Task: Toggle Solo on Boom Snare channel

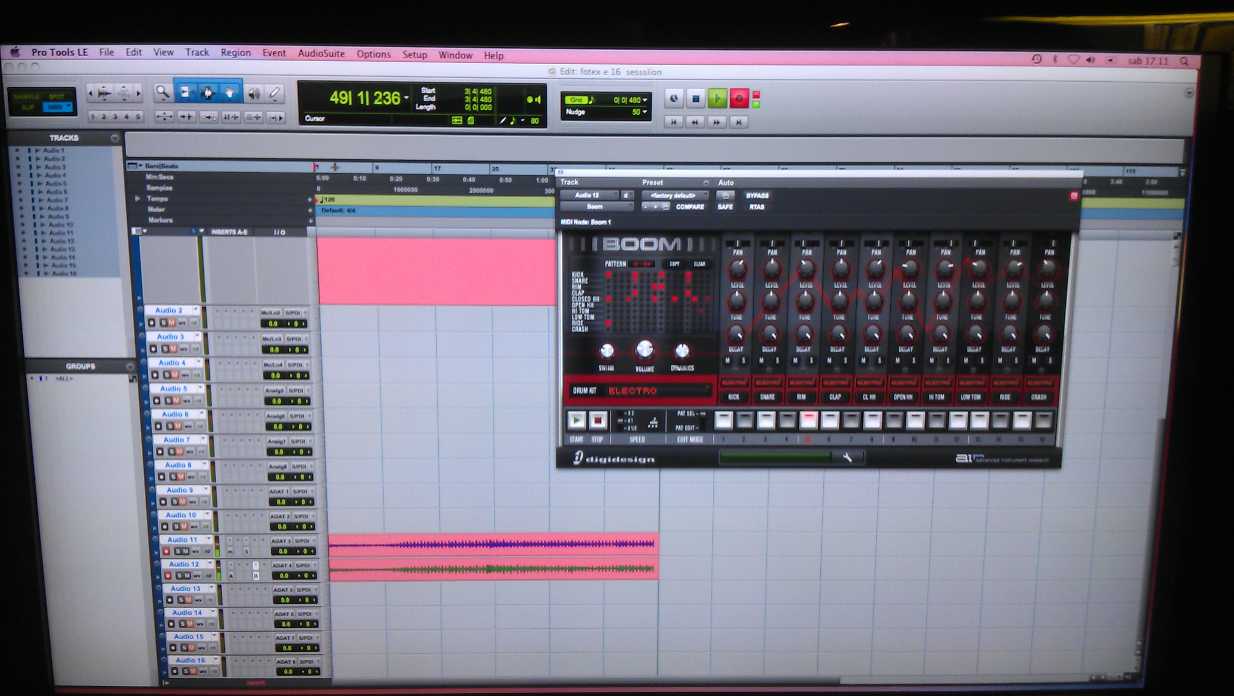Action: point(777,360)
